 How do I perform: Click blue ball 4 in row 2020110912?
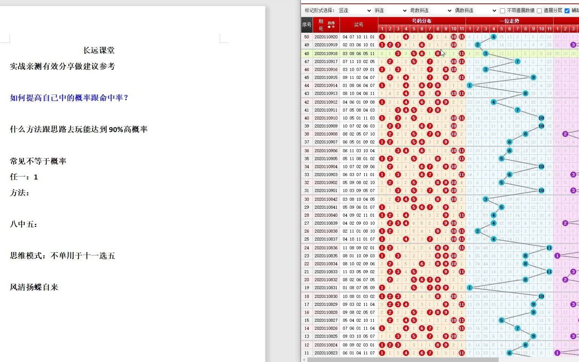click(x=493, y=102)
